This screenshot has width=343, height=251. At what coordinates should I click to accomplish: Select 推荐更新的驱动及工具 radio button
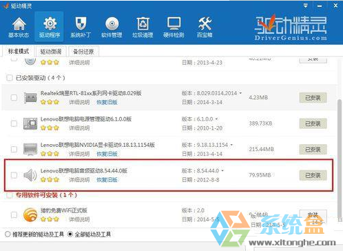pyautogui.click(x=8, y=234)
